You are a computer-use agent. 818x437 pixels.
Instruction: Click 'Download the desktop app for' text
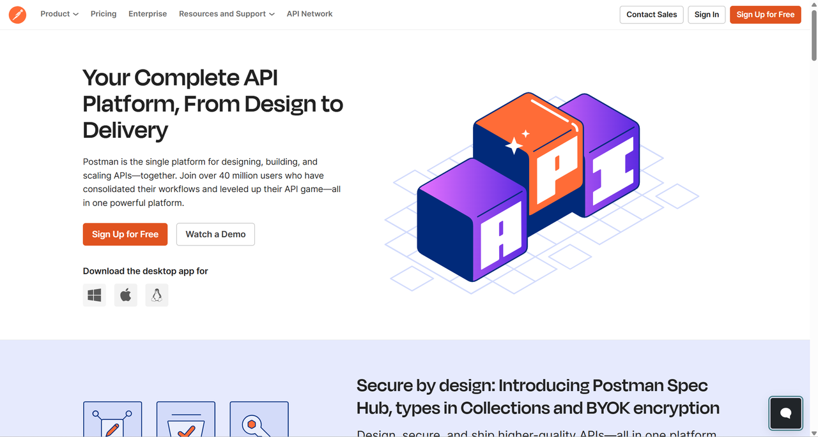pyautogui.click(x=146, y=271)
